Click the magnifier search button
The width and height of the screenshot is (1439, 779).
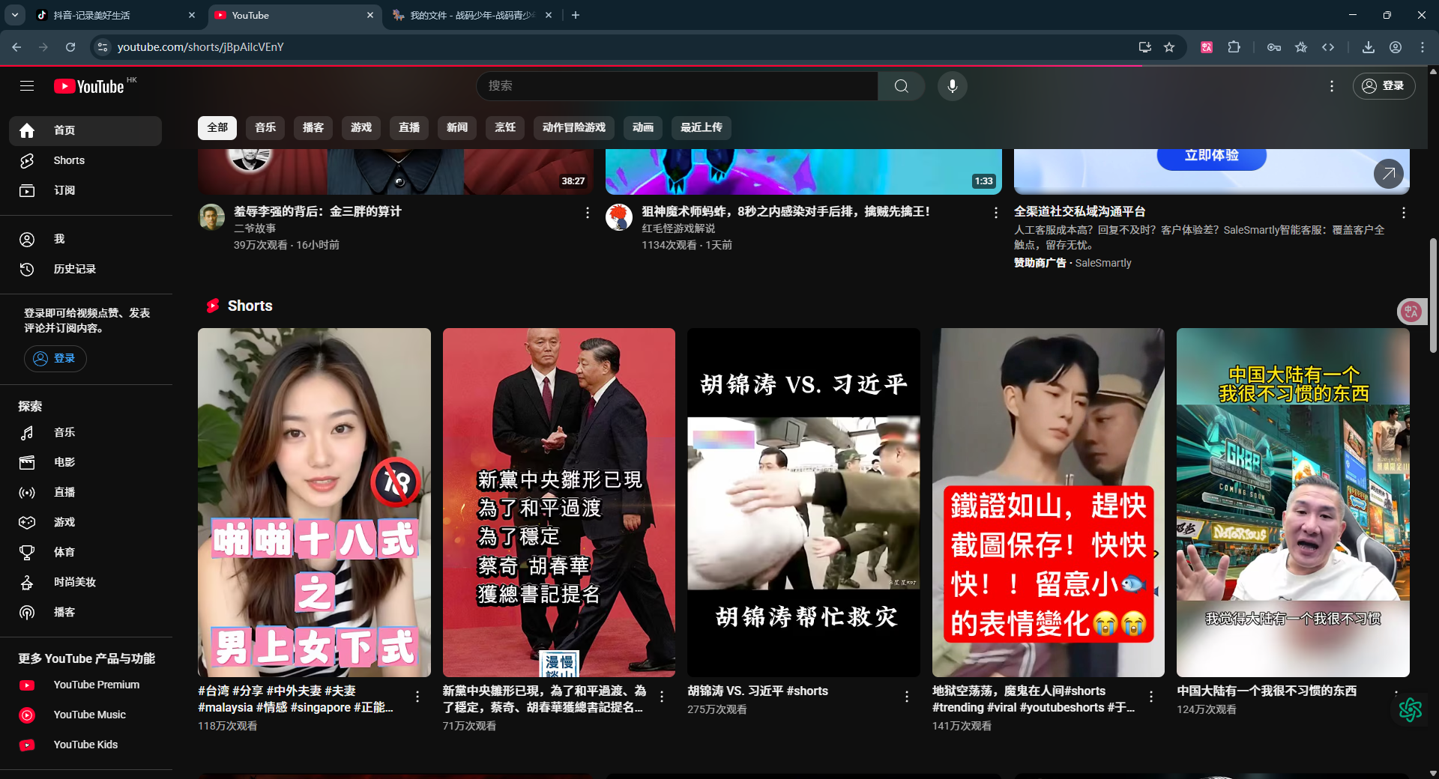[901, 86]
